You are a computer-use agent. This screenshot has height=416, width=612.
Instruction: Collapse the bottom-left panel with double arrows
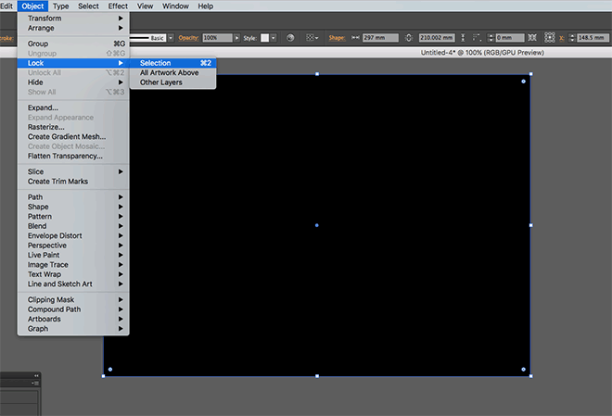tap(37, 375)
